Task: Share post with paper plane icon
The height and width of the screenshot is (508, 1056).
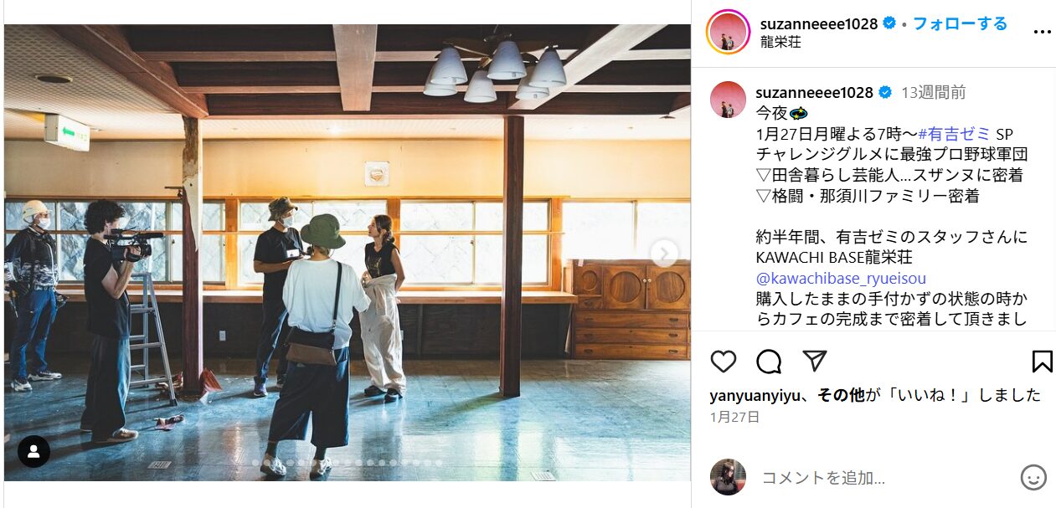Action: 815,361
